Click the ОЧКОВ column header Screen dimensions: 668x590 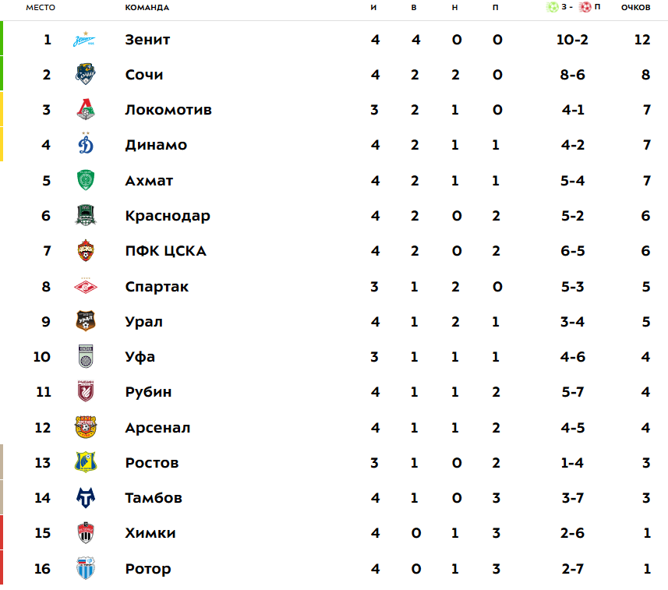[635, 7]
